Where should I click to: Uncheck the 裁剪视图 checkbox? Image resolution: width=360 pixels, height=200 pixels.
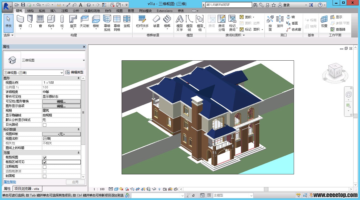45,157
